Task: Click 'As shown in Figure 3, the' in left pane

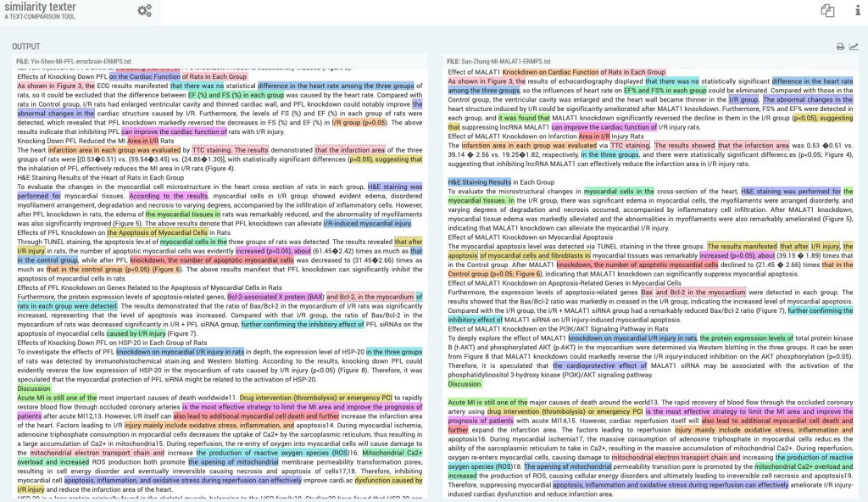Action: click(x=56, y=86)
